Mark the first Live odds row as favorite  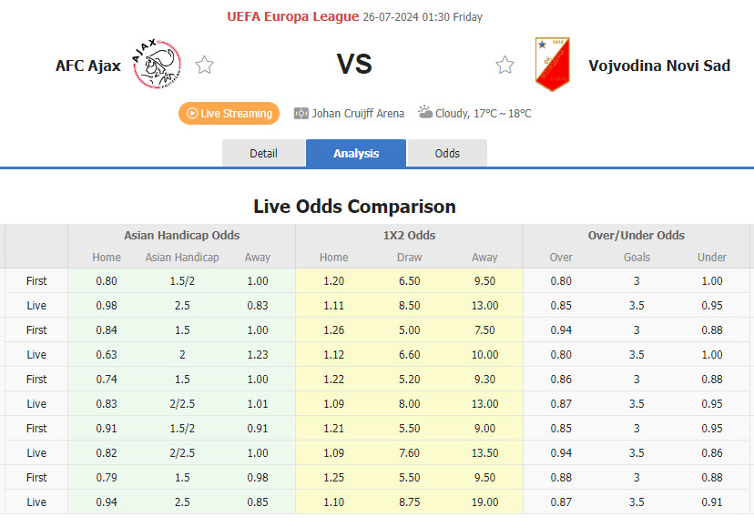(x=36, y=305)
